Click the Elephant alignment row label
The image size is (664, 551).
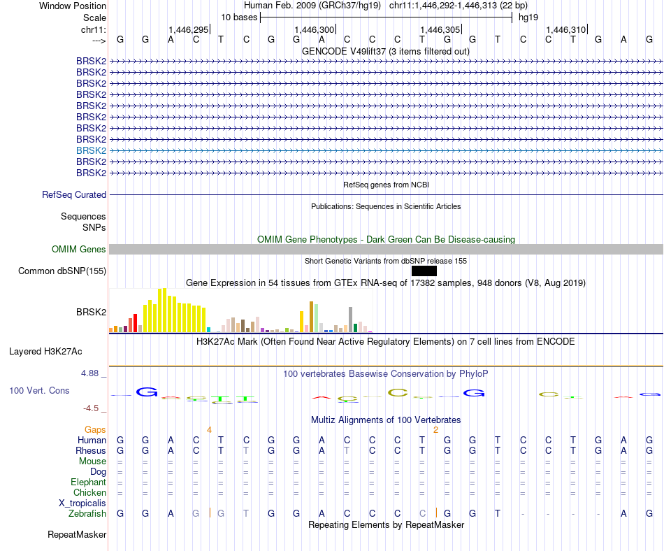(x=88, y=482)
